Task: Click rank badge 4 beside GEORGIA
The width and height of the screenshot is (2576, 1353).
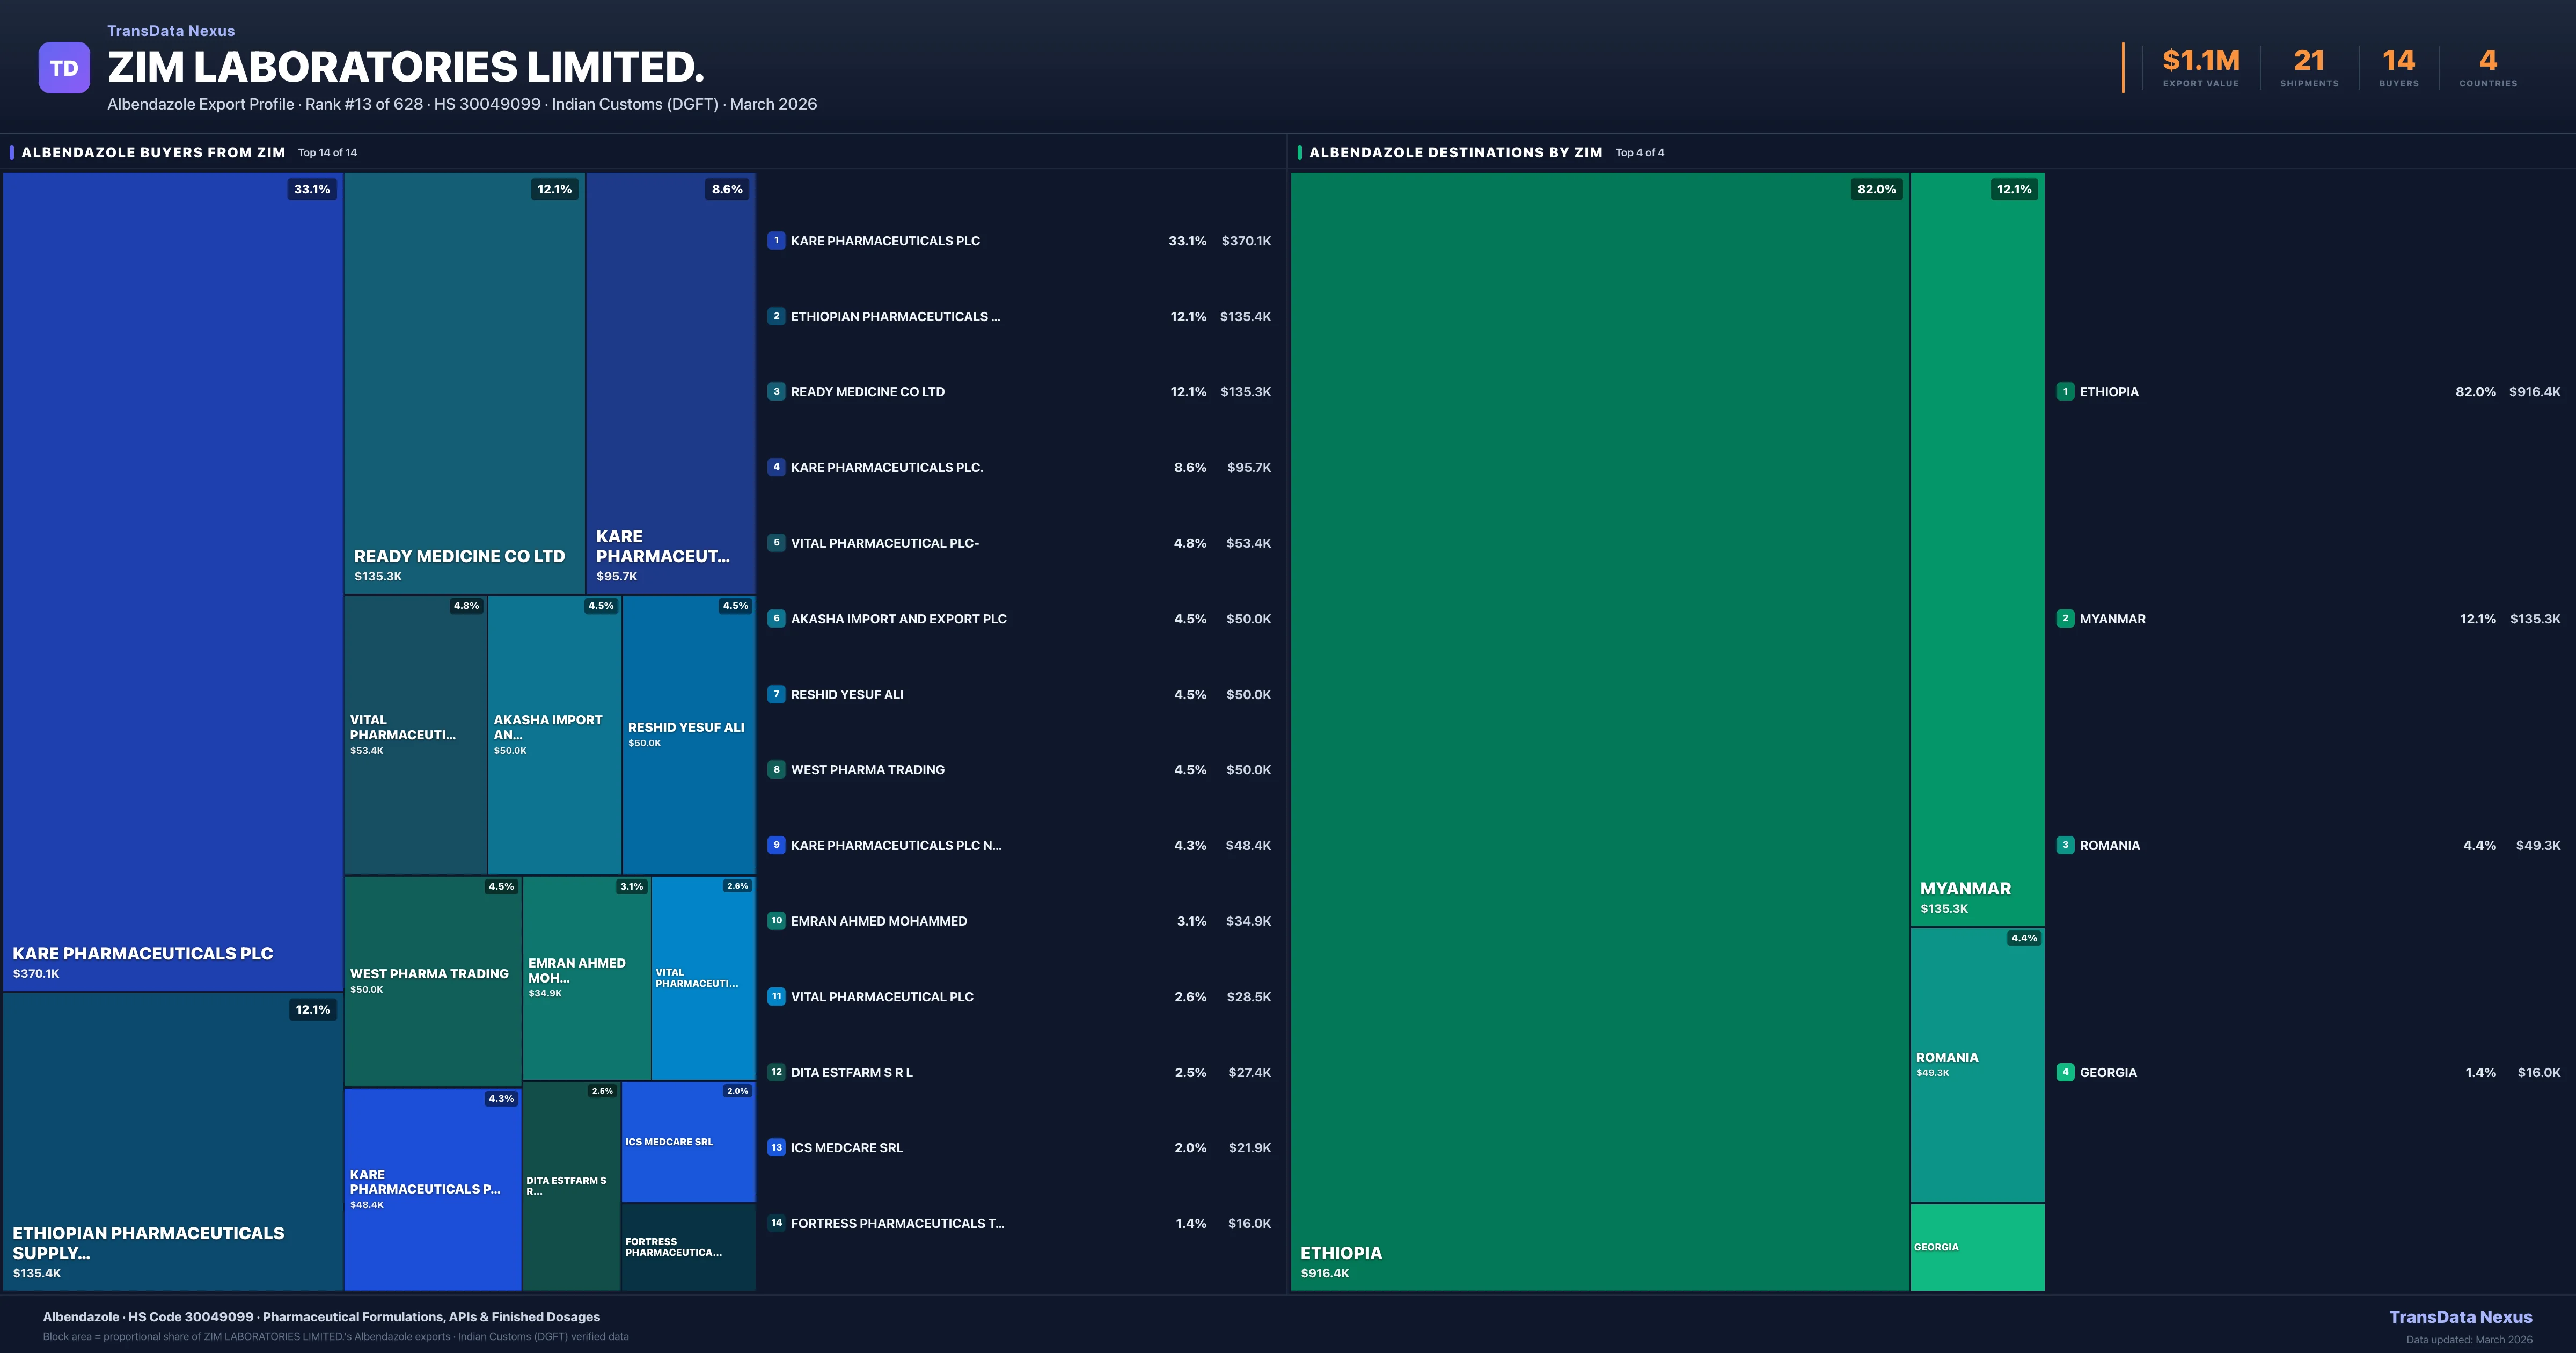Action: tap(2065, 1072)
